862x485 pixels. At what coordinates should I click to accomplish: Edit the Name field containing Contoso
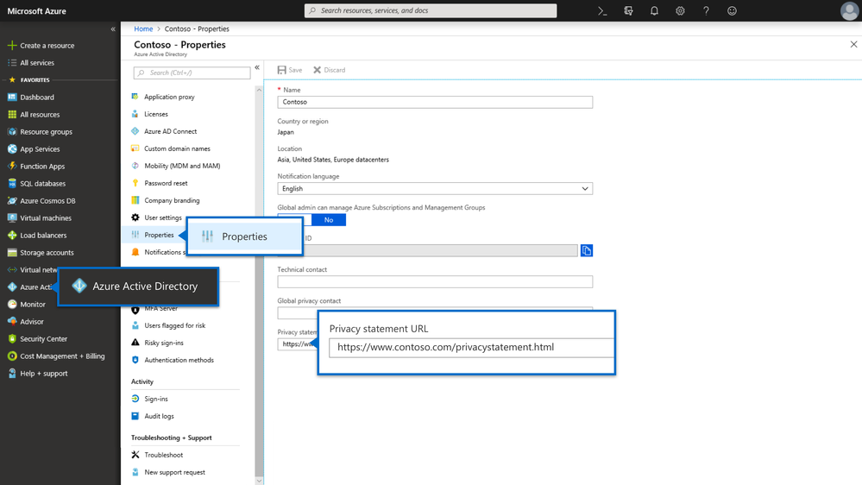tap(435, 103)
